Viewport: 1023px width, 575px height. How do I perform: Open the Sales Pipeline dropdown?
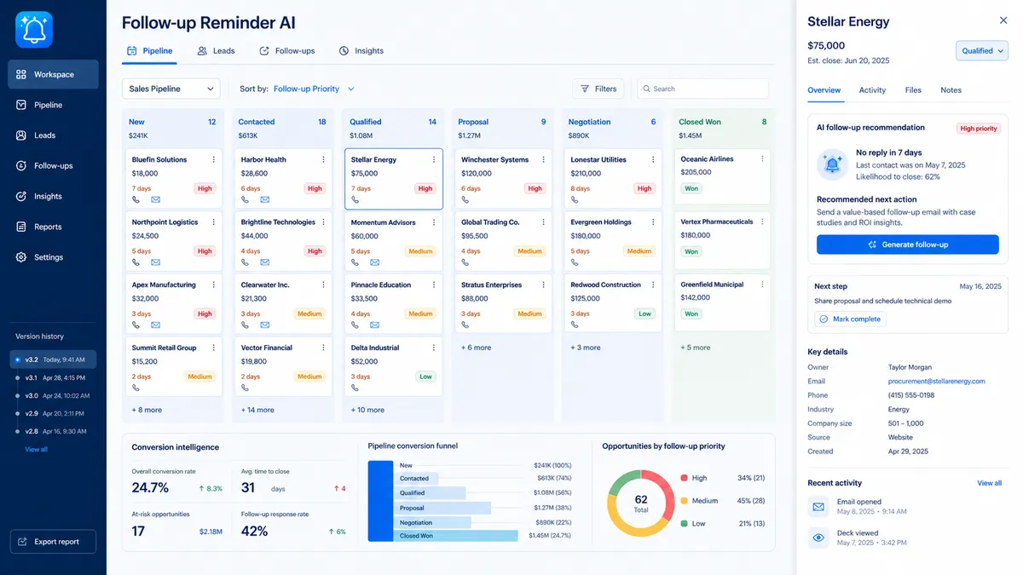pyautogui.click(x=171, y=89)
